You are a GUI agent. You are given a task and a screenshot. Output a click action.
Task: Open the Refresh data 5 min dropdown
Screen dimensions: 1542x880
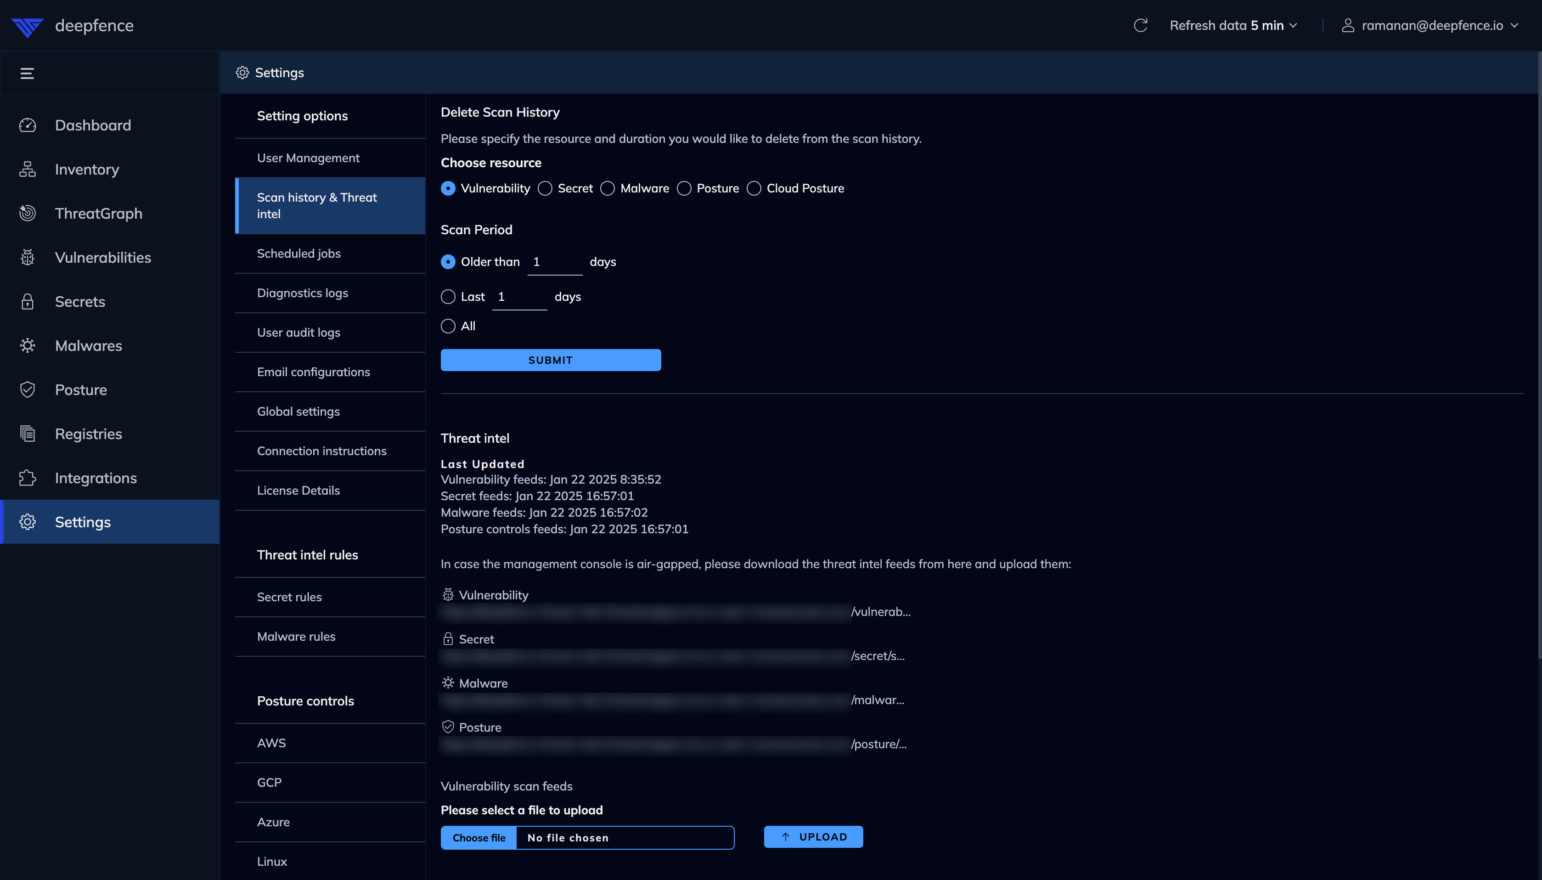(1233, 25)
